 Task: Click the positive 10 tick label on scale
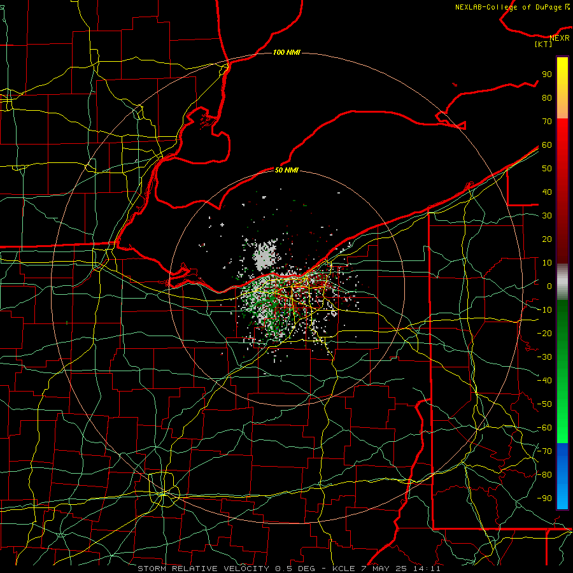coord(547,263)
